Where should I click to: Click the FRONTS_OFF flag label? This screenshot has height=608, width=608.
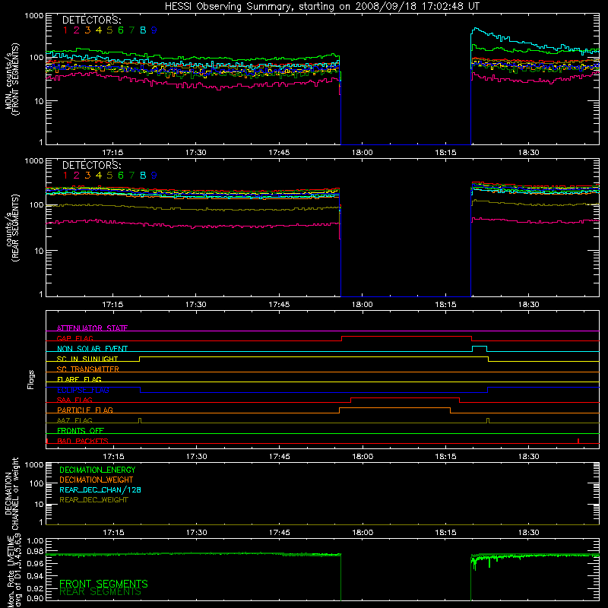coord(81,430)
